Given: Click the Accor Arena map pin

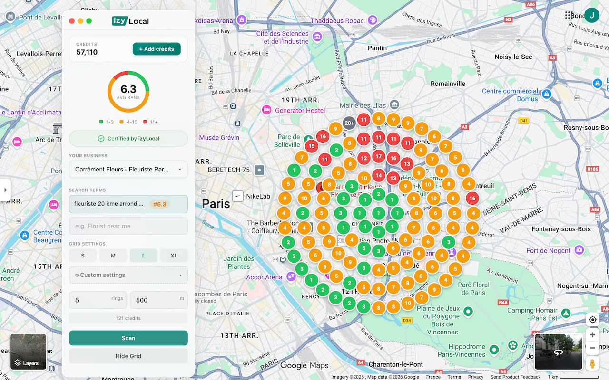Looking at the screenshot, I should (291, 277).
